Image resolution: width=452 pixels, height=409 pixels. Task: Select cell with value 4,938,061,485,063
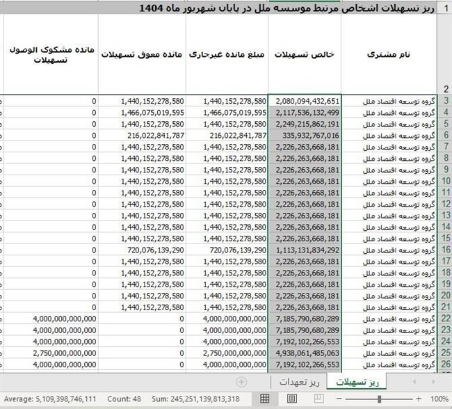pyautogui.click(x=305, y=353)
